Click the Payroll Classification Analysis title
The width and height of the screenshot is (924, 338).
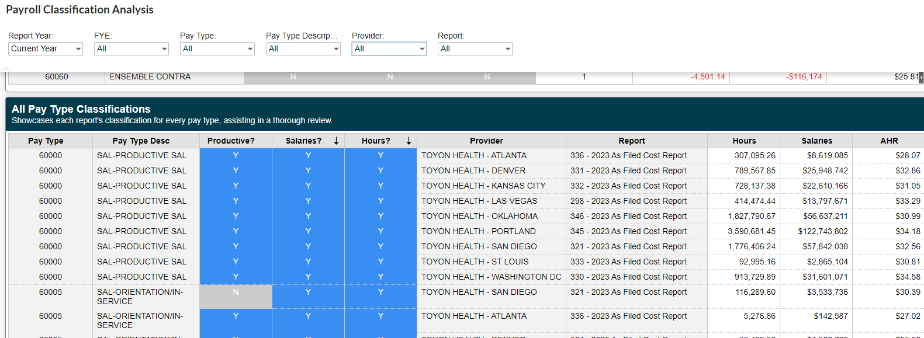[x=79, y=10]
